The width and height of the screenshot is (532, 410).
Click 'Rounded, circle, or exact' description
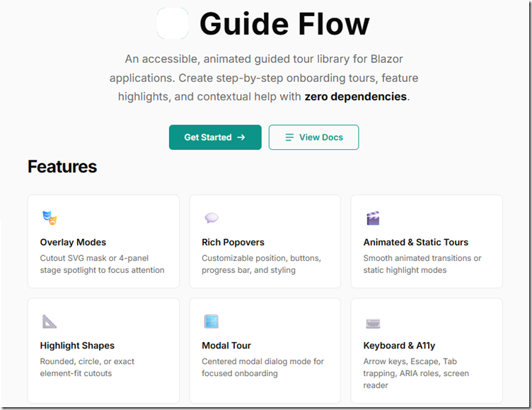click(x=87, y=361)
